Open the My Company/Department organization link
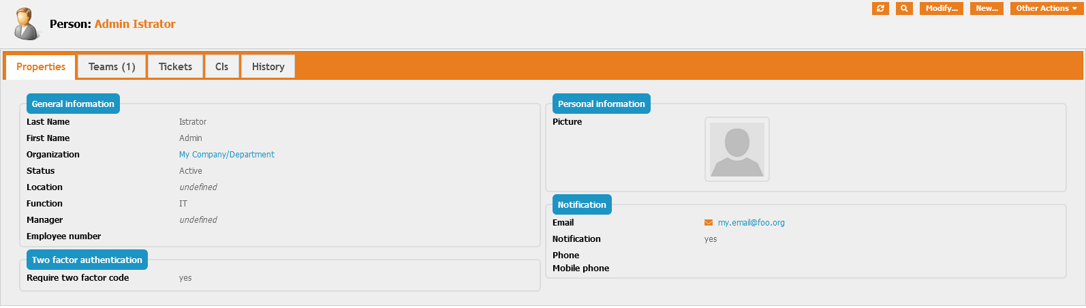 pos(227,155)
